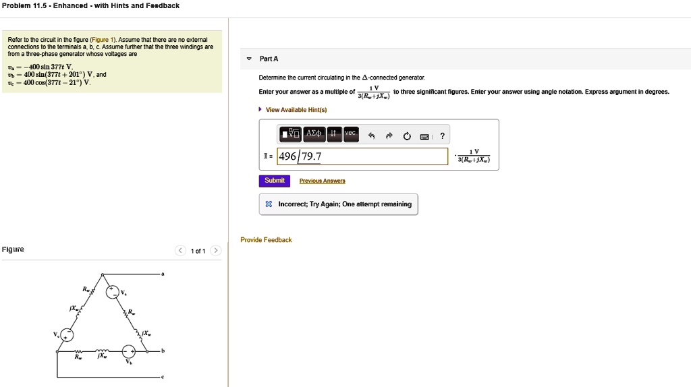This screenshot has height=387, width=691.
Task: Open the Greek symbols ΑΣφ palette
Action: click(314, 134)
